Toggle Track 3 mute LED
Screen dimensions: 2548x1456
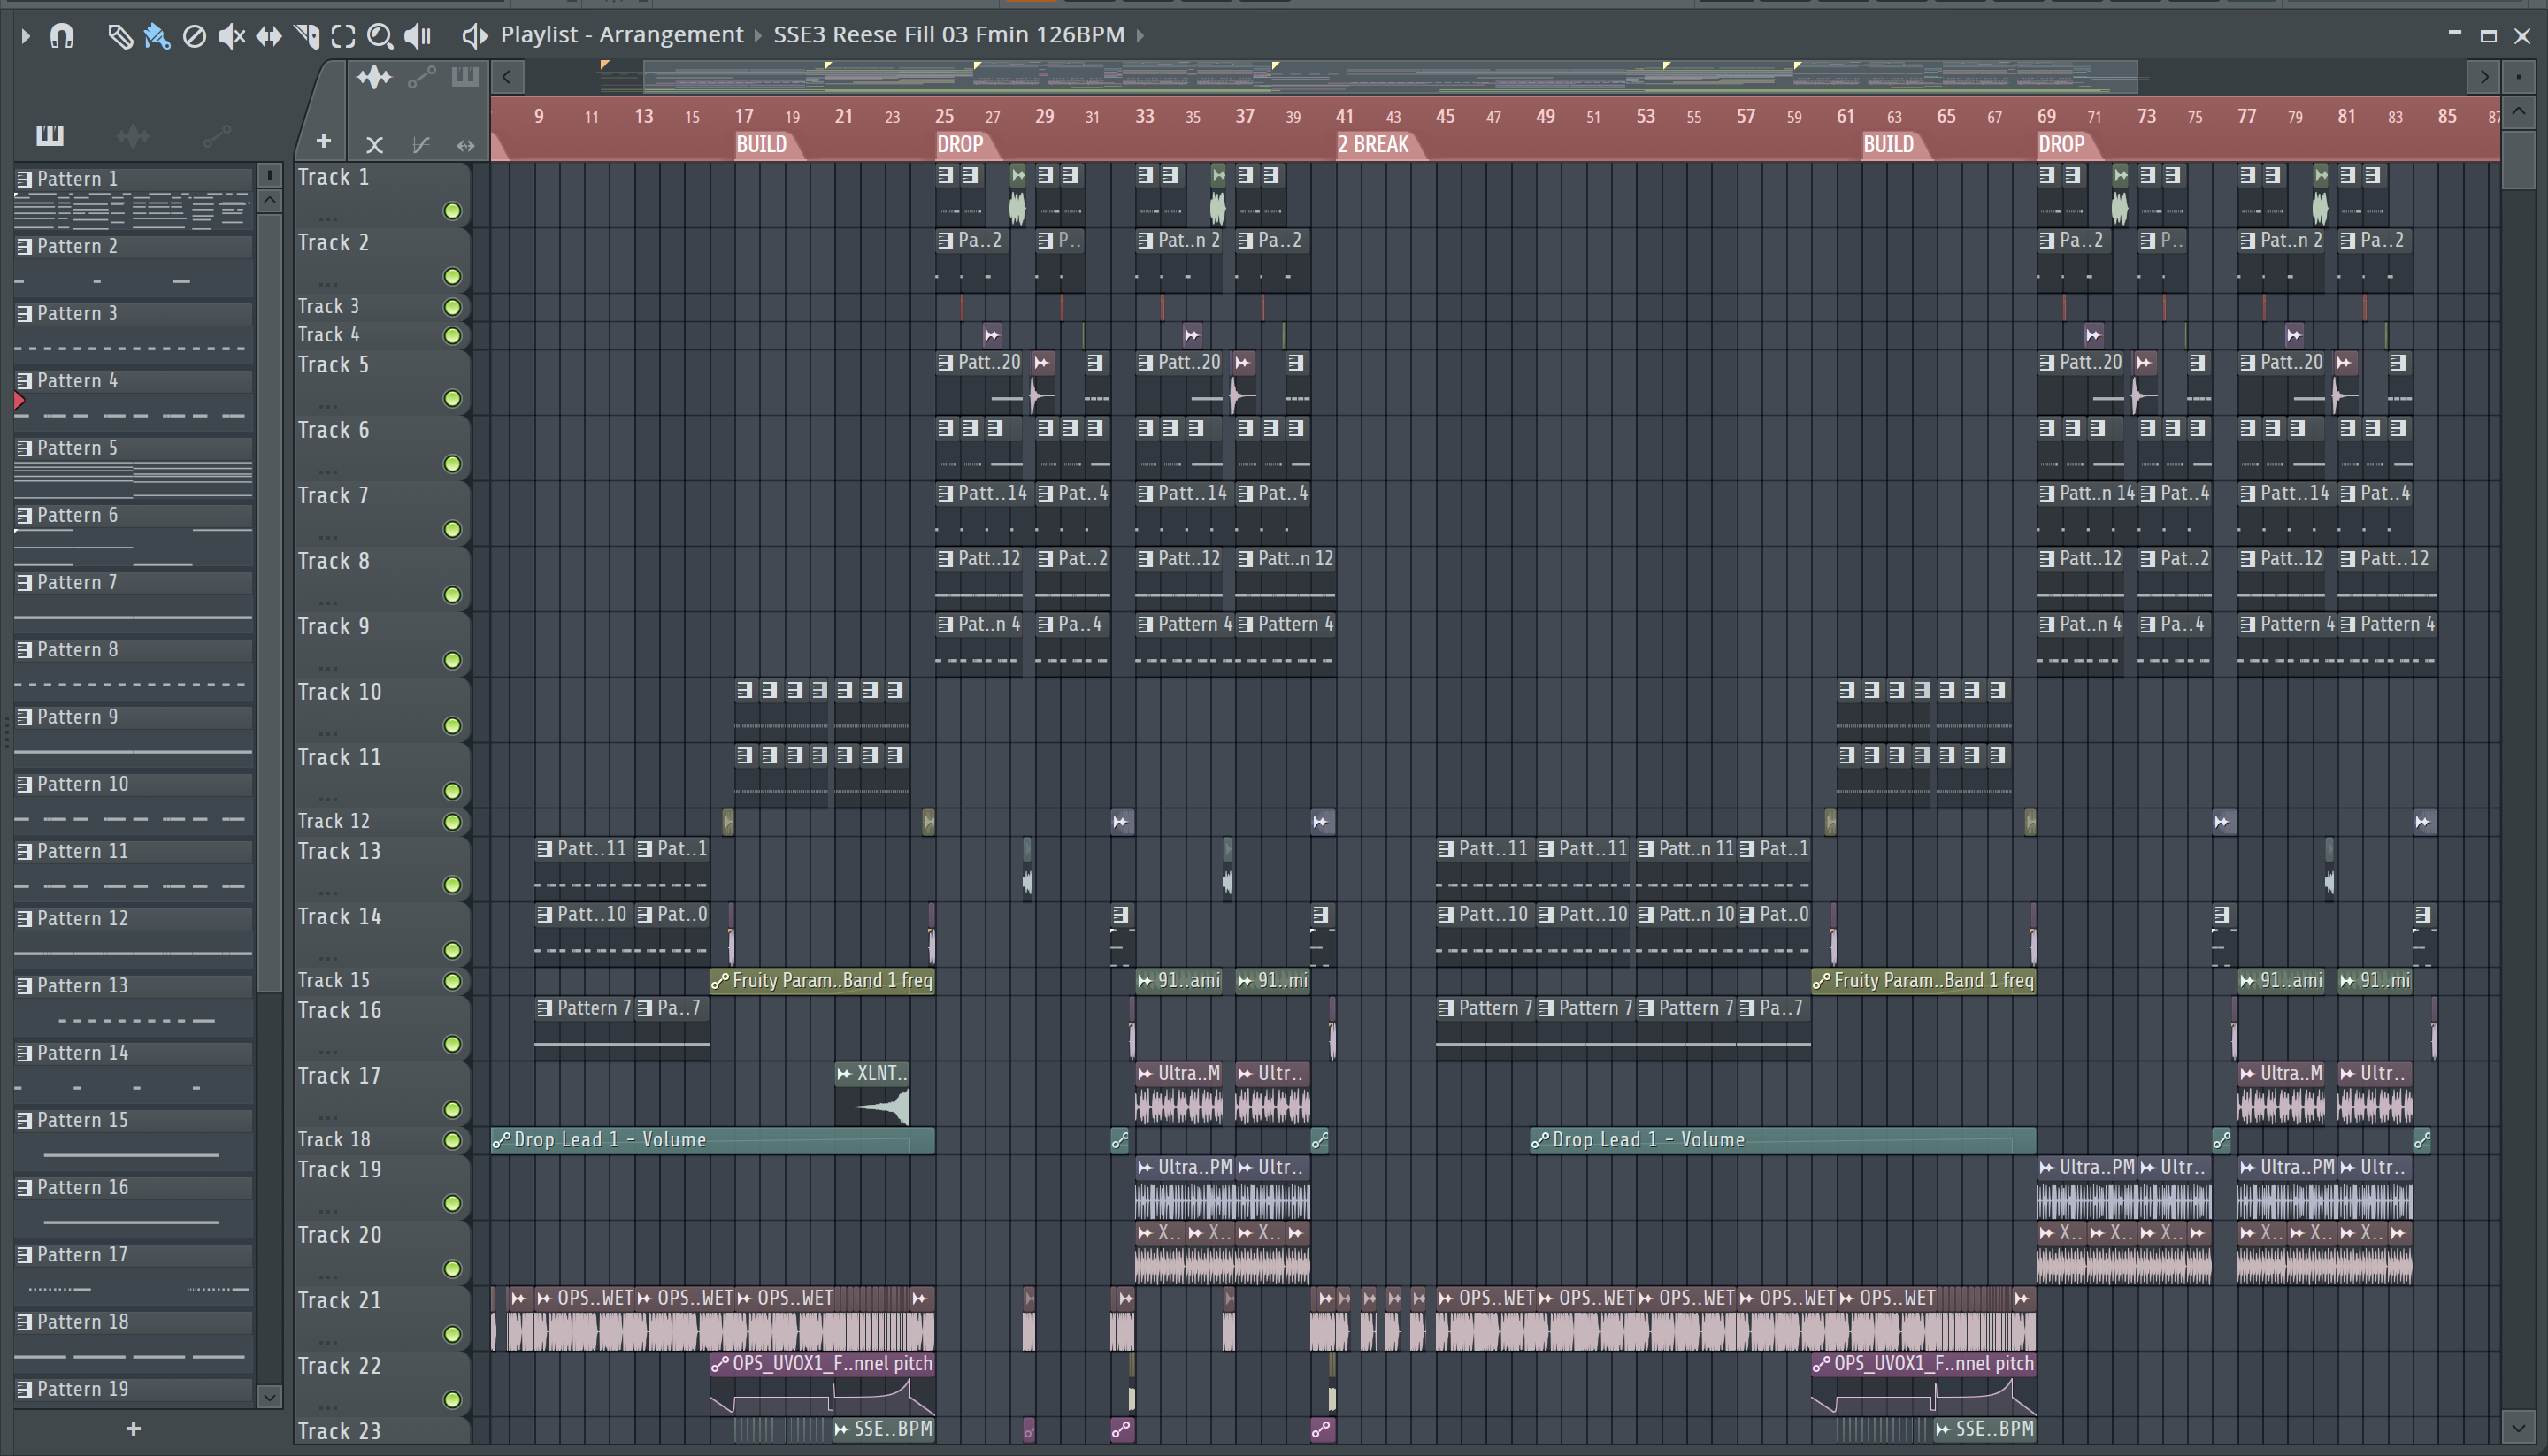click(452, 307)
